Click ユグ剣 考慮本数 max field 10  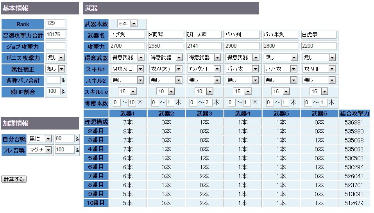(132, 103)
